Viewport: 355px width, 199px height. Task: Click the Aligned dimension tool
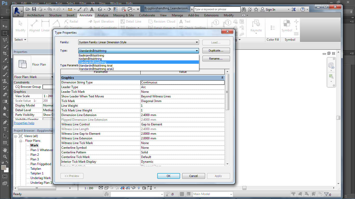click(34, 26)
